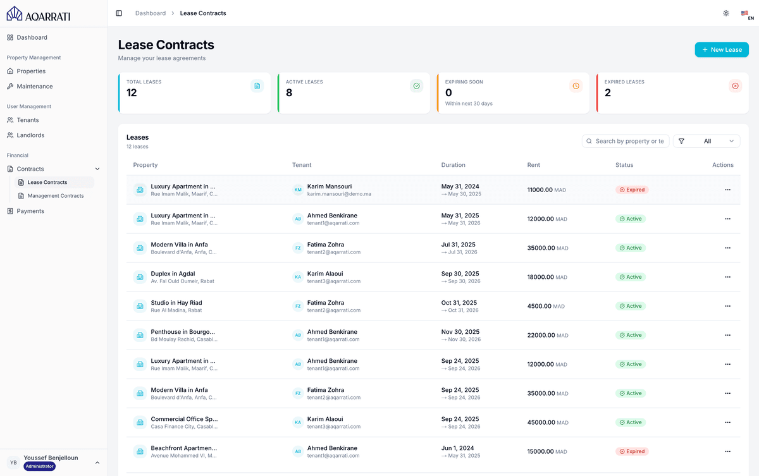Screen dimensions: 759x476
Task: Click the Total Leases document icon
Action: tap(257, 86)
